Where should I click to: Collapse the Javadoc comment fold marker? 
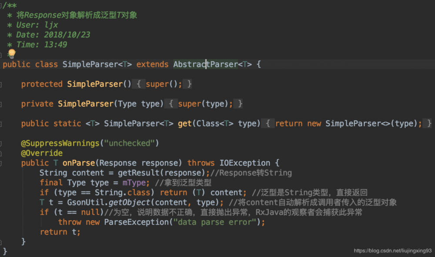click(x=2, y=5)
